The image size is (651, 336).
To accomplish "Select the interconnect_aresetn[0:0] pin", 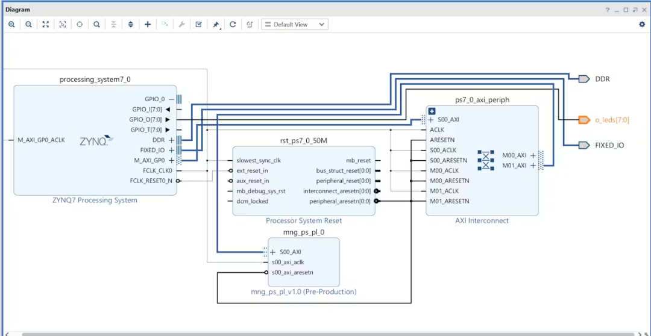I will 337,191.
